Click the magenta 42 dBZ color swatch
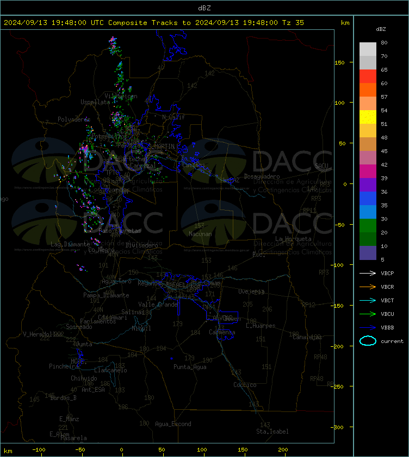The image size is (409, 457). pos(368,172)
